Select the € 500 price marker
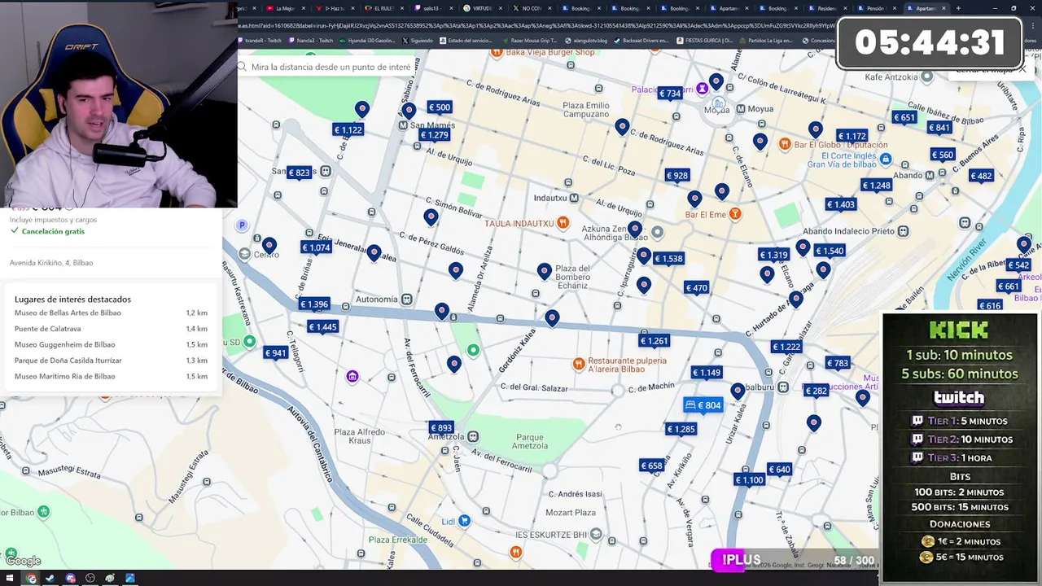Screen dimensions: 1042x586 439,107
